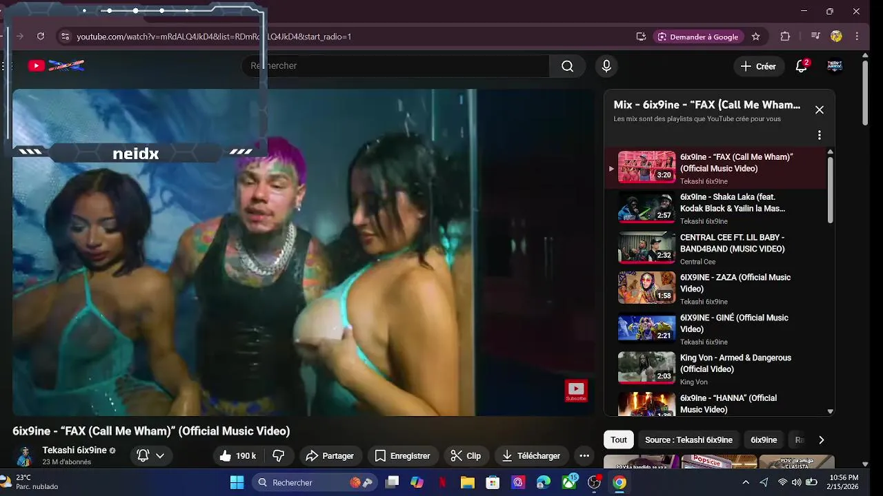Image resolution: width=883 pixels, height=496 pixels.
Task: Open Windows Start menu
Action: click(x=237, y=482)
